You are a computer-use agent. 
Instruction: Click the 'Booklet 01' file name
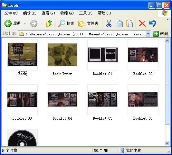pos(102,74)
